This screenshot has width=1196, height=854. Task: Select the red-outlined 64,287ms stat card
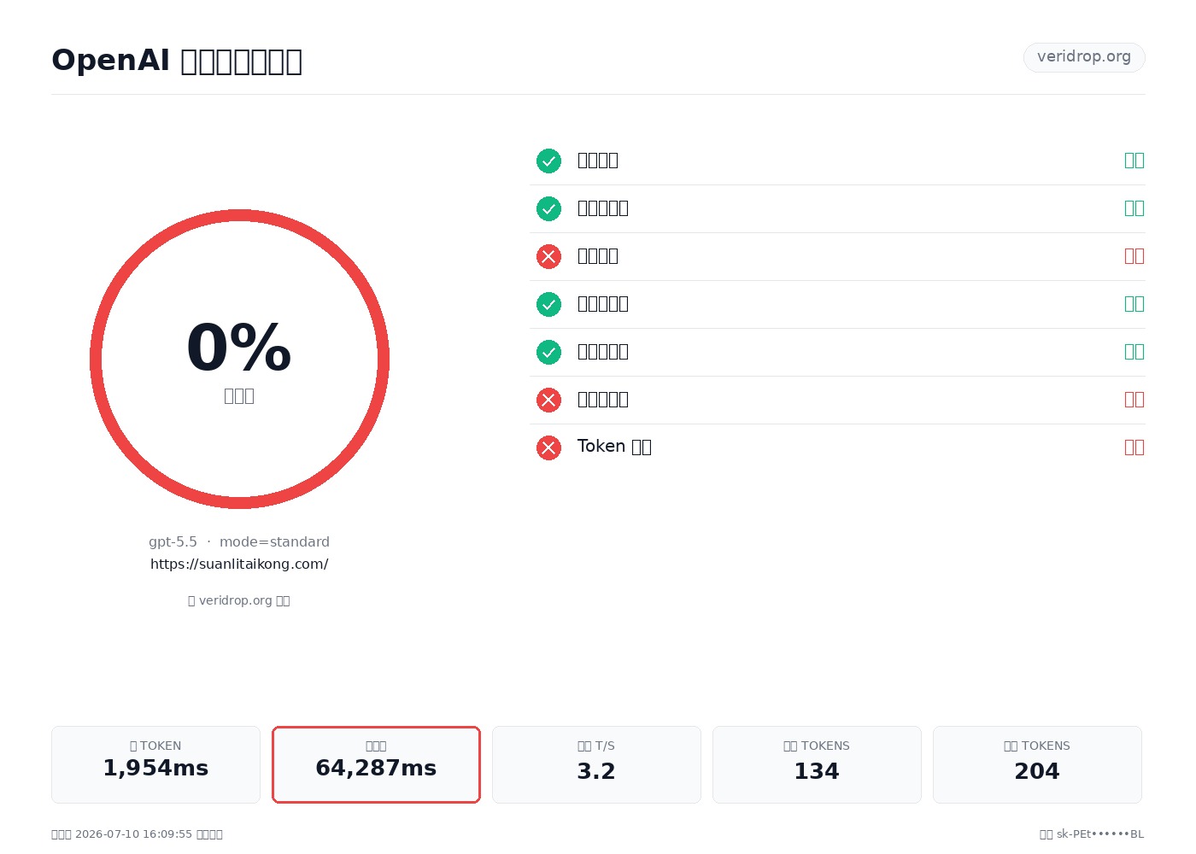376,764
